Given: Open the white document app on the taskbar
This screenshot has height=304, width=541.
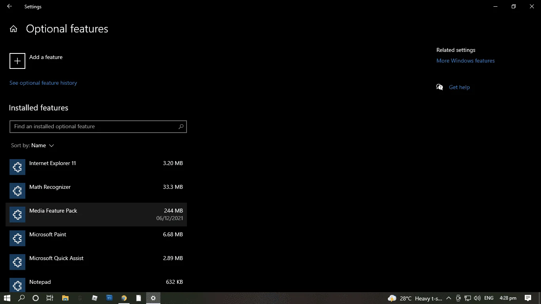Looking at the screenshot, I should (139, 298).
